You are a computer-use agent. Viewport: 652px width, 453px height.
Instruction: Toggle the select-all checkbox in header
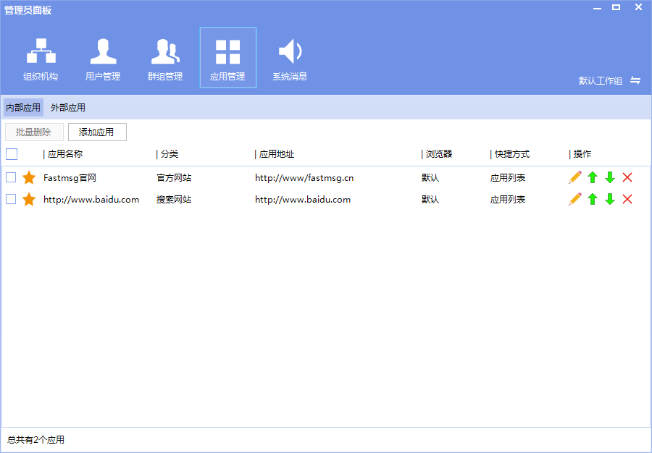coord(12,154)
